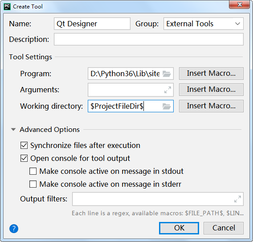Collapse the Advanced Options section

13,130
